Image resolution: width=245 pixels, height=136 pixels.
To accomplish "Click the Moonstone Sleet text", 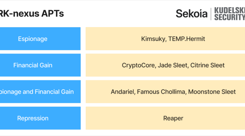I will [212, 92].
